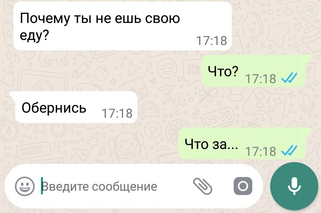Image resolution: width=321 pixels, height=213 pixels.
Task: Click empty wallpaper area left of "Что?" bubble
Action: pos(102,71)
